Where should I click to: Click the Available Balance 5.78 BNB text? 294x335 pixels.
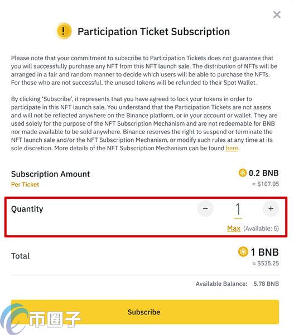pos(237,284)
